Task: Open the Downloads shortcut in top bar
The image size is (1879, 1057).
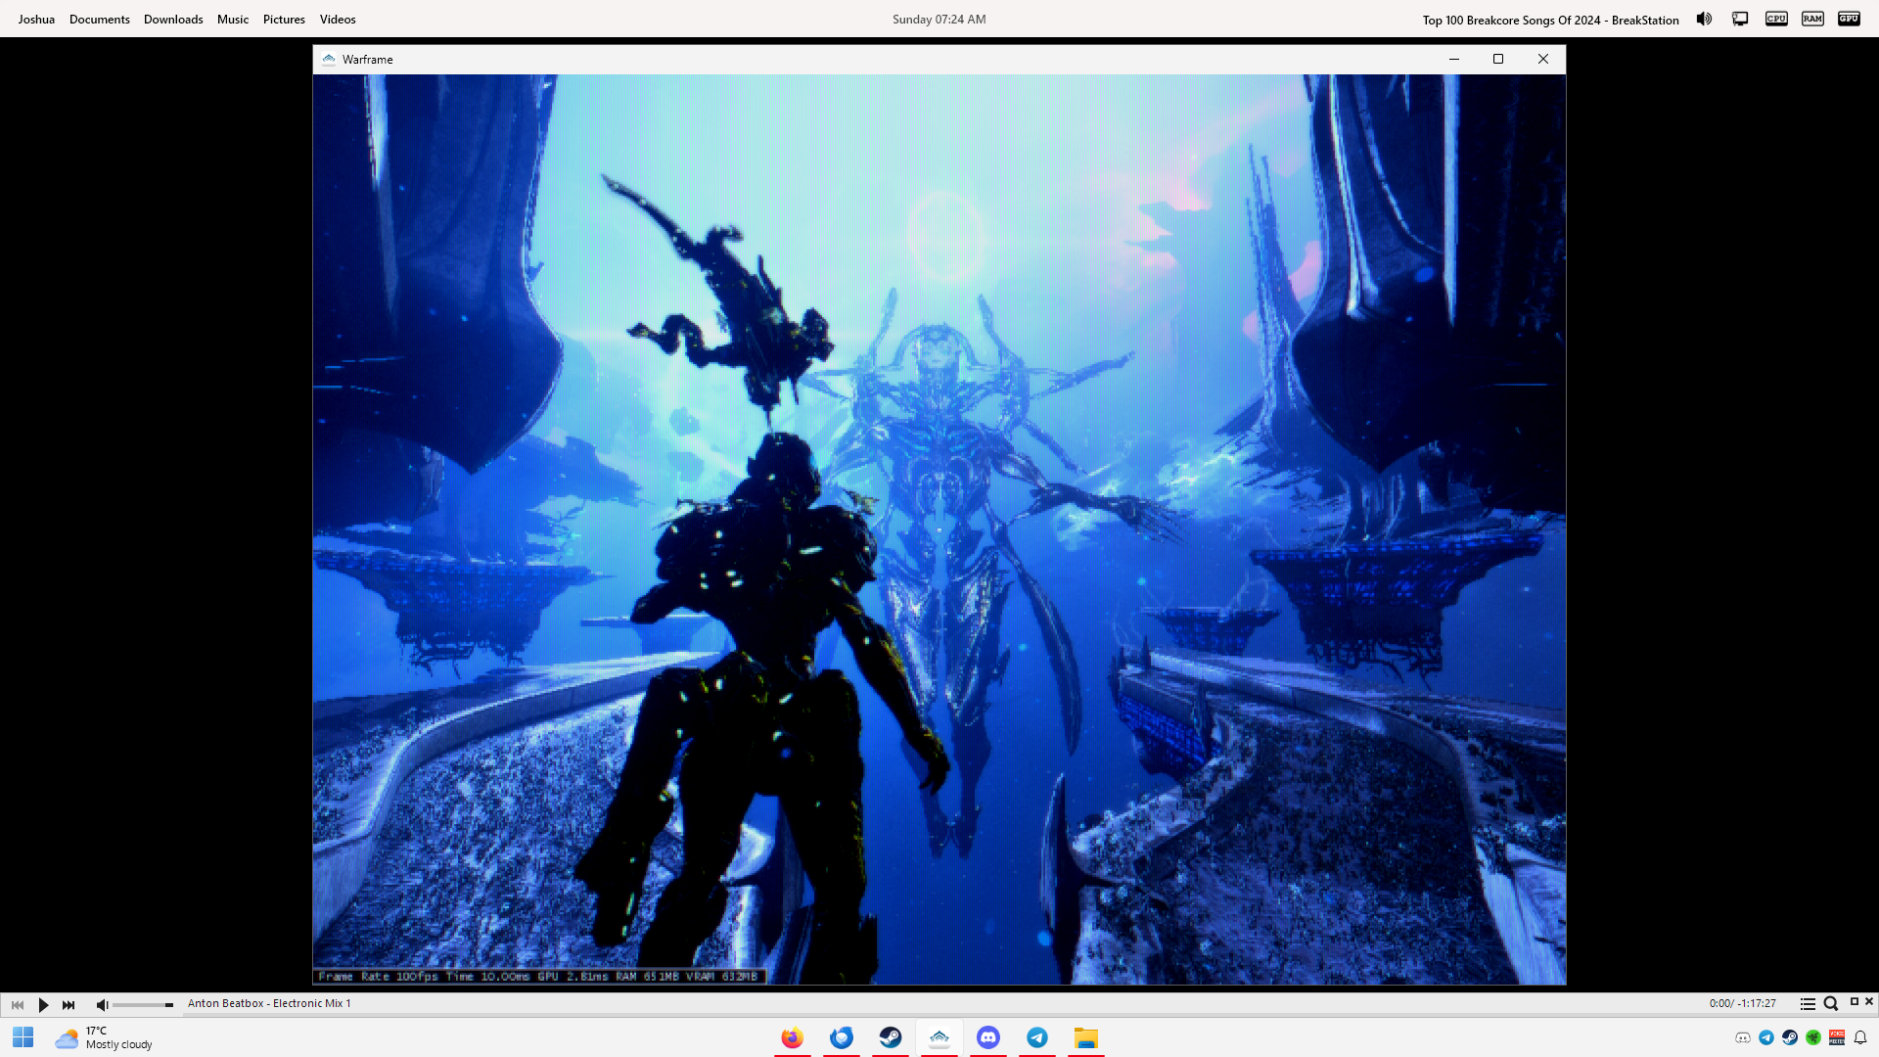Action: click(173, 20)
